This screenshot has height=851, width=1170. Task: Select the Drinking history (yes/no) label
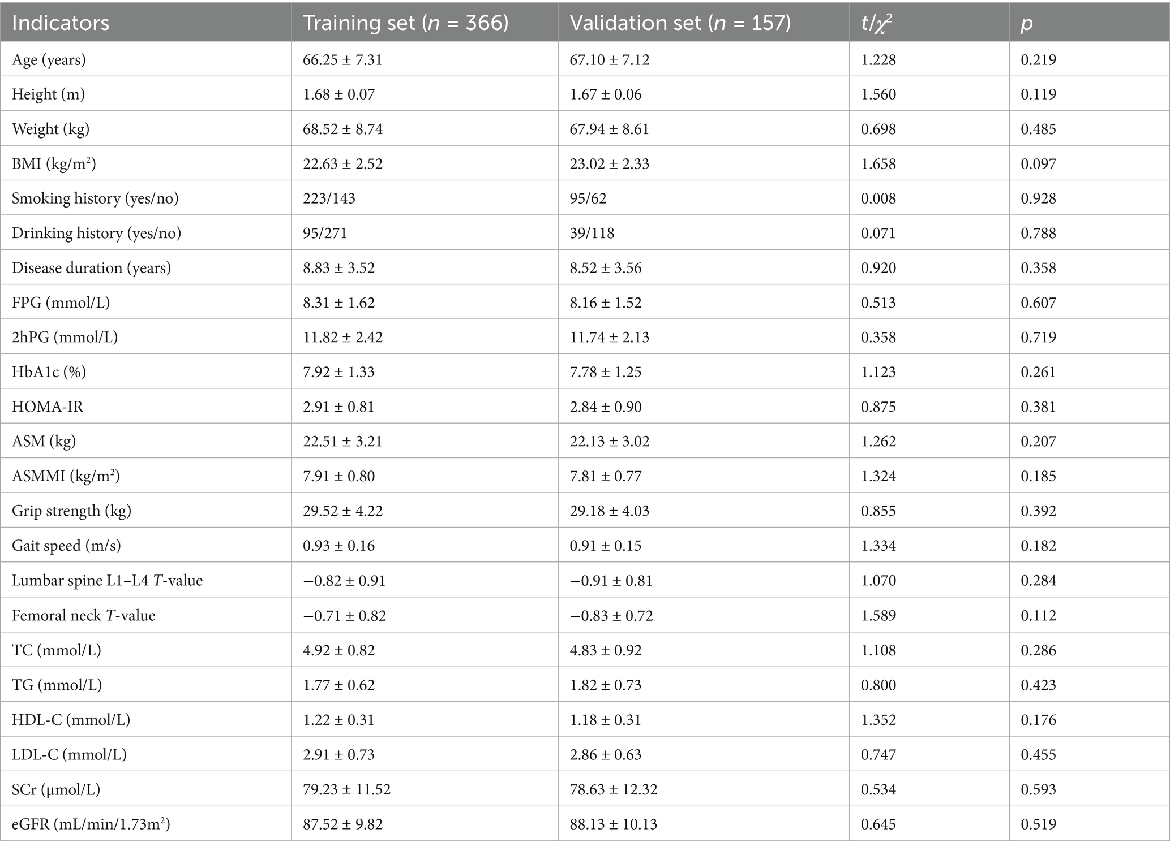[96, 233]
